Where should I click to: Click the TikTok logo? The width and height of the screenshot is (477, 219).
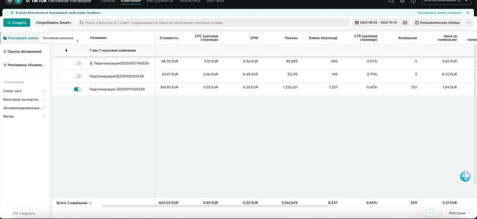(36, 1)
